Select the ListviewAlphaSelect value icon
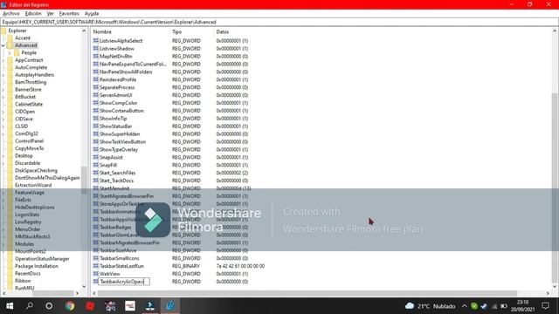 pyautogui.click(x=95, y=41)
